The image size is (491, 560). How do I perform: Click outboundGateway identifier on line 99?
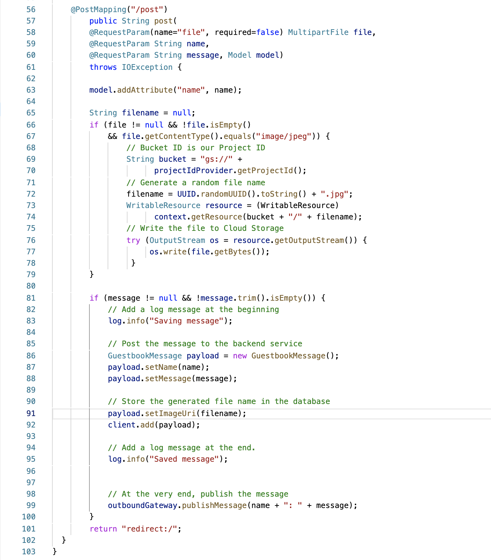tap(143, 505)
